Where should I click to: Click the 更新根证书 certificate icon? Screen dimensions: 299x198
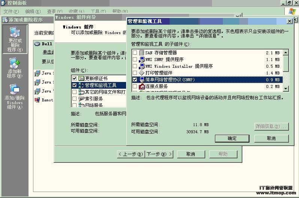click(81, 78)
